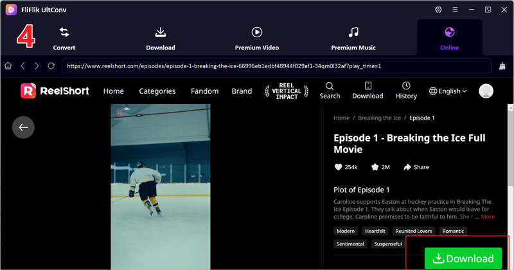Click the green Download button
Screen dimensions: 514x270
(x=463, y=258)
